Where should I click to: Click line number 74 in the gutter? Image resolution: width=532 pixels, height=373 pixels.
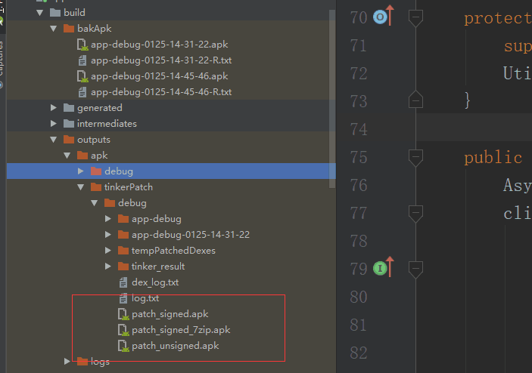pos(359,130)
